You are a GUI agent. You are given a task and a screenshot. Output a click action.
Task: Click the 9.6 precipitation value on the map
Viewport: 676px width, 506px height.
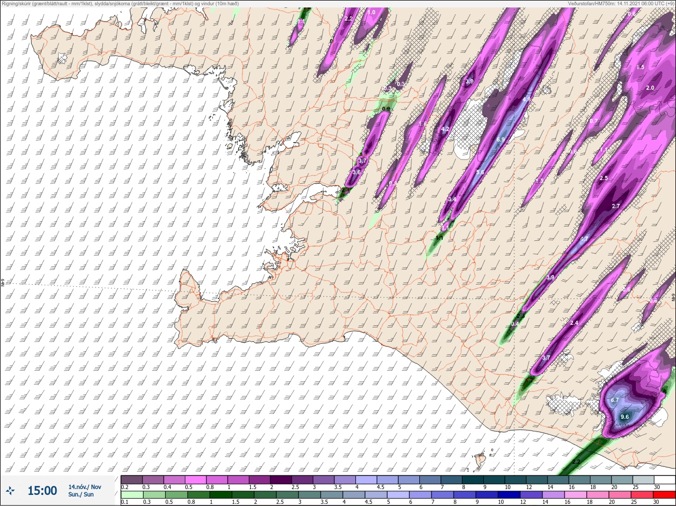coord(625,417)
